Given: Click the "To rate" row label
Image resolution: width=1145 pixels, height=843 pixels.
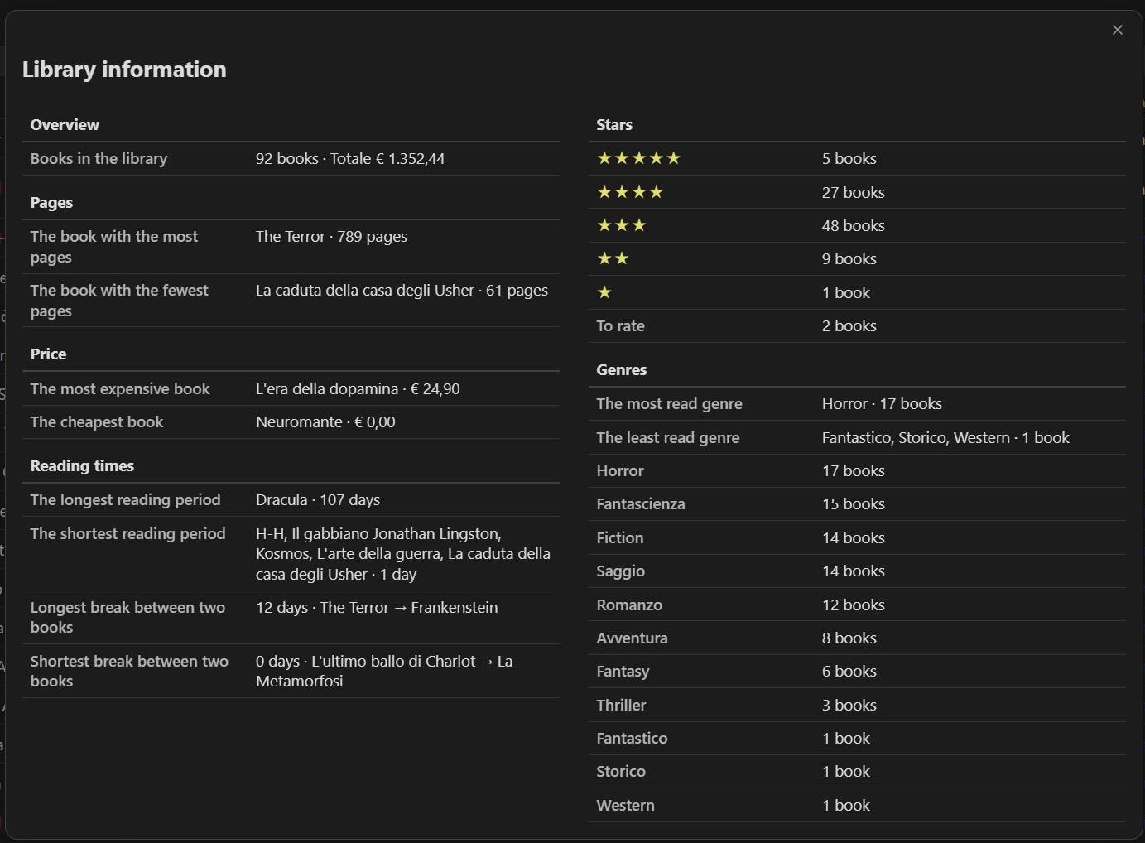Looking at the screenshot, I should 620,325.
